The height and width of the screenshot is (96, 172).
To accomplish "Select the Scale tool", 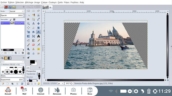I will (x=29, y=32).
